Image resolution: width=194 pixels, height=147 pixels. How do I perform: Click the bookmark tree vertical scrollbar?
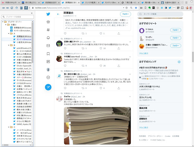(x=32, y=43)
